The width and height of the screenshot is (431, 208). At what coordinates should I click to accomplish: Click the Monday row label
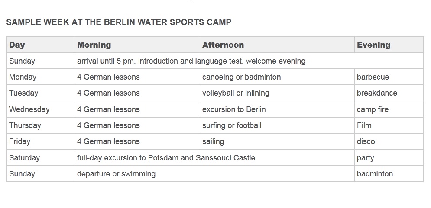[41, 77]
